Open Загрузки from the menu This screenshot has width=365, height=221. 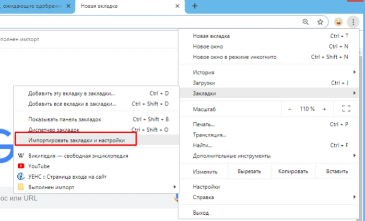tap(269, 83)
